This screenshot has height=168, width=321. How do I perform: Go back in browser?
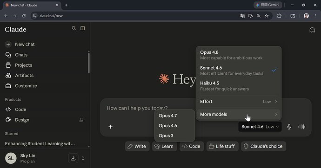pos(6,16)
